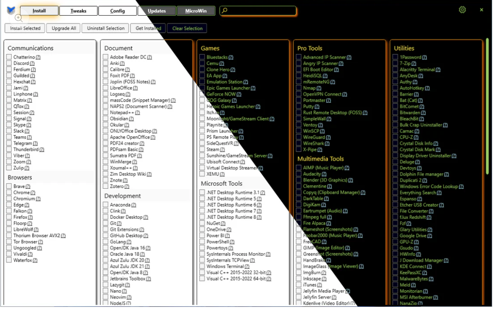Click the Uninstall Selection button

(x=106, y=28)
